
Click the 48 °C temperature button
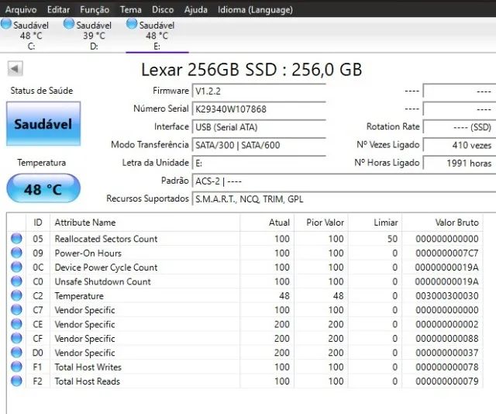43,189
